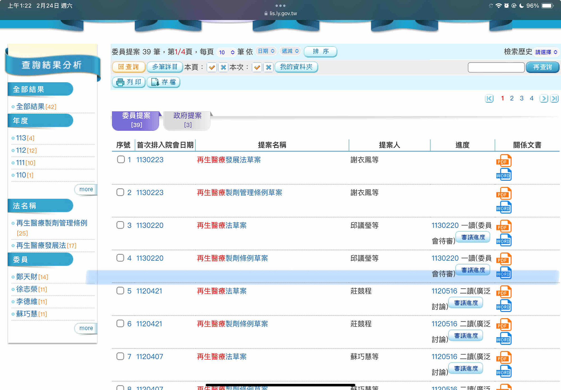
Task: Open the 遞減 sort order dropdown
Action: (x=290, y=51)
